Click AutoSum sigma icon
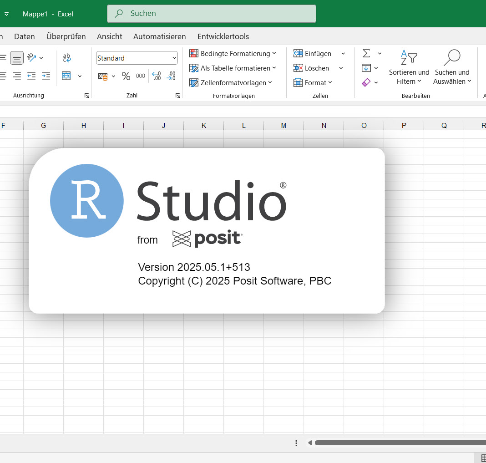The width and height of the screenshot is (486, 463). pyautogui.click(x=366, y=53)
